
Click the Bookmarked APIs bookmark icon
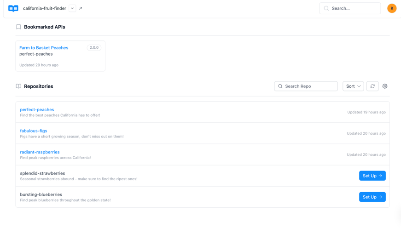pos(18,27)
